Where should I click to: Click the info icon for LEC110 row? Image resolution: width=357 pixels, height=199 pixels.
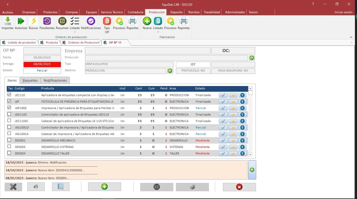tap(242, 95)
